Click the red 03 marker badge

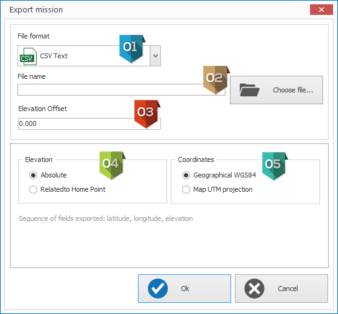[x=147, y=114]
